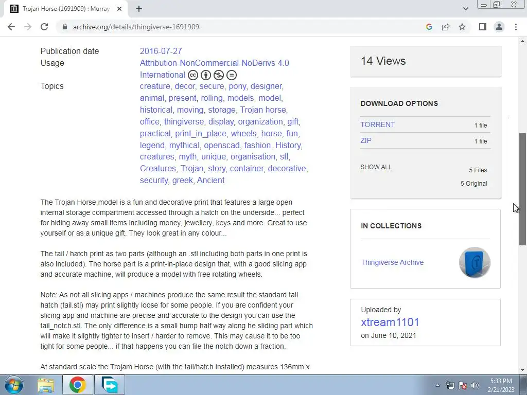Viewport: 527px width, 395px height.
Task: Reload the archive.org page
Action: tap(44, 27)
